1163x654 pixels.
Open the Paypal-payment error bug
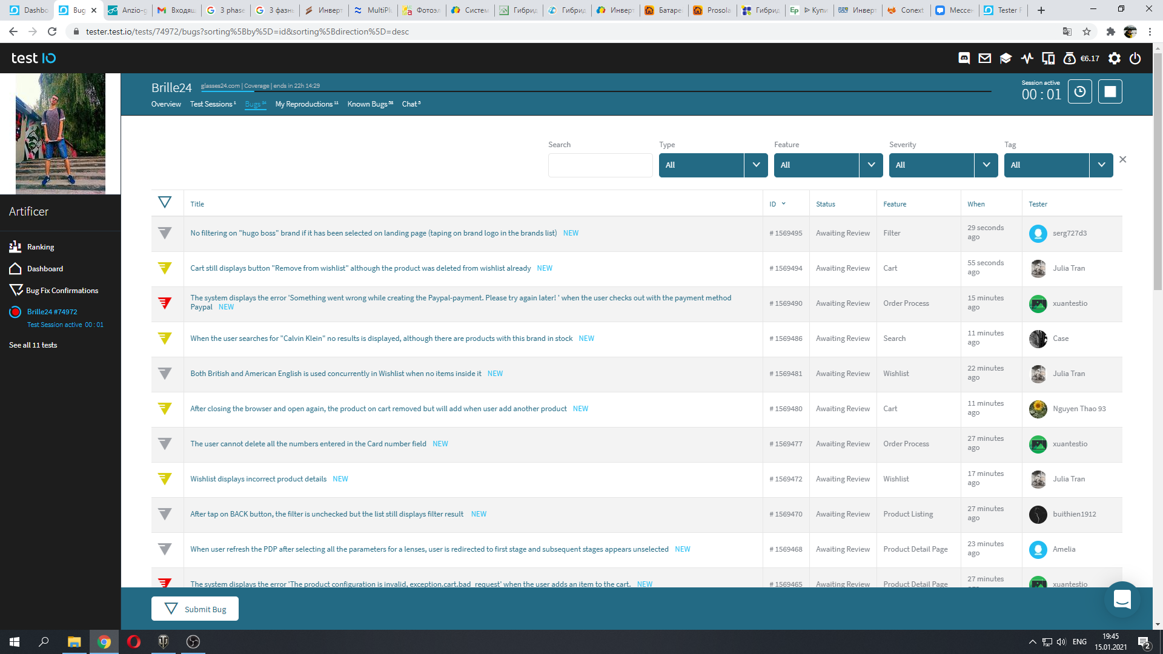(x=461, y=302)
